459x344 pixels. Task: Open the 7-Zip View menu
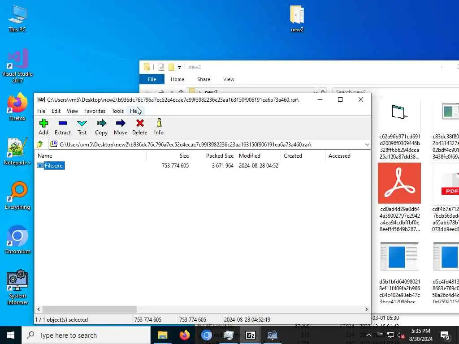tap(72, 111)
